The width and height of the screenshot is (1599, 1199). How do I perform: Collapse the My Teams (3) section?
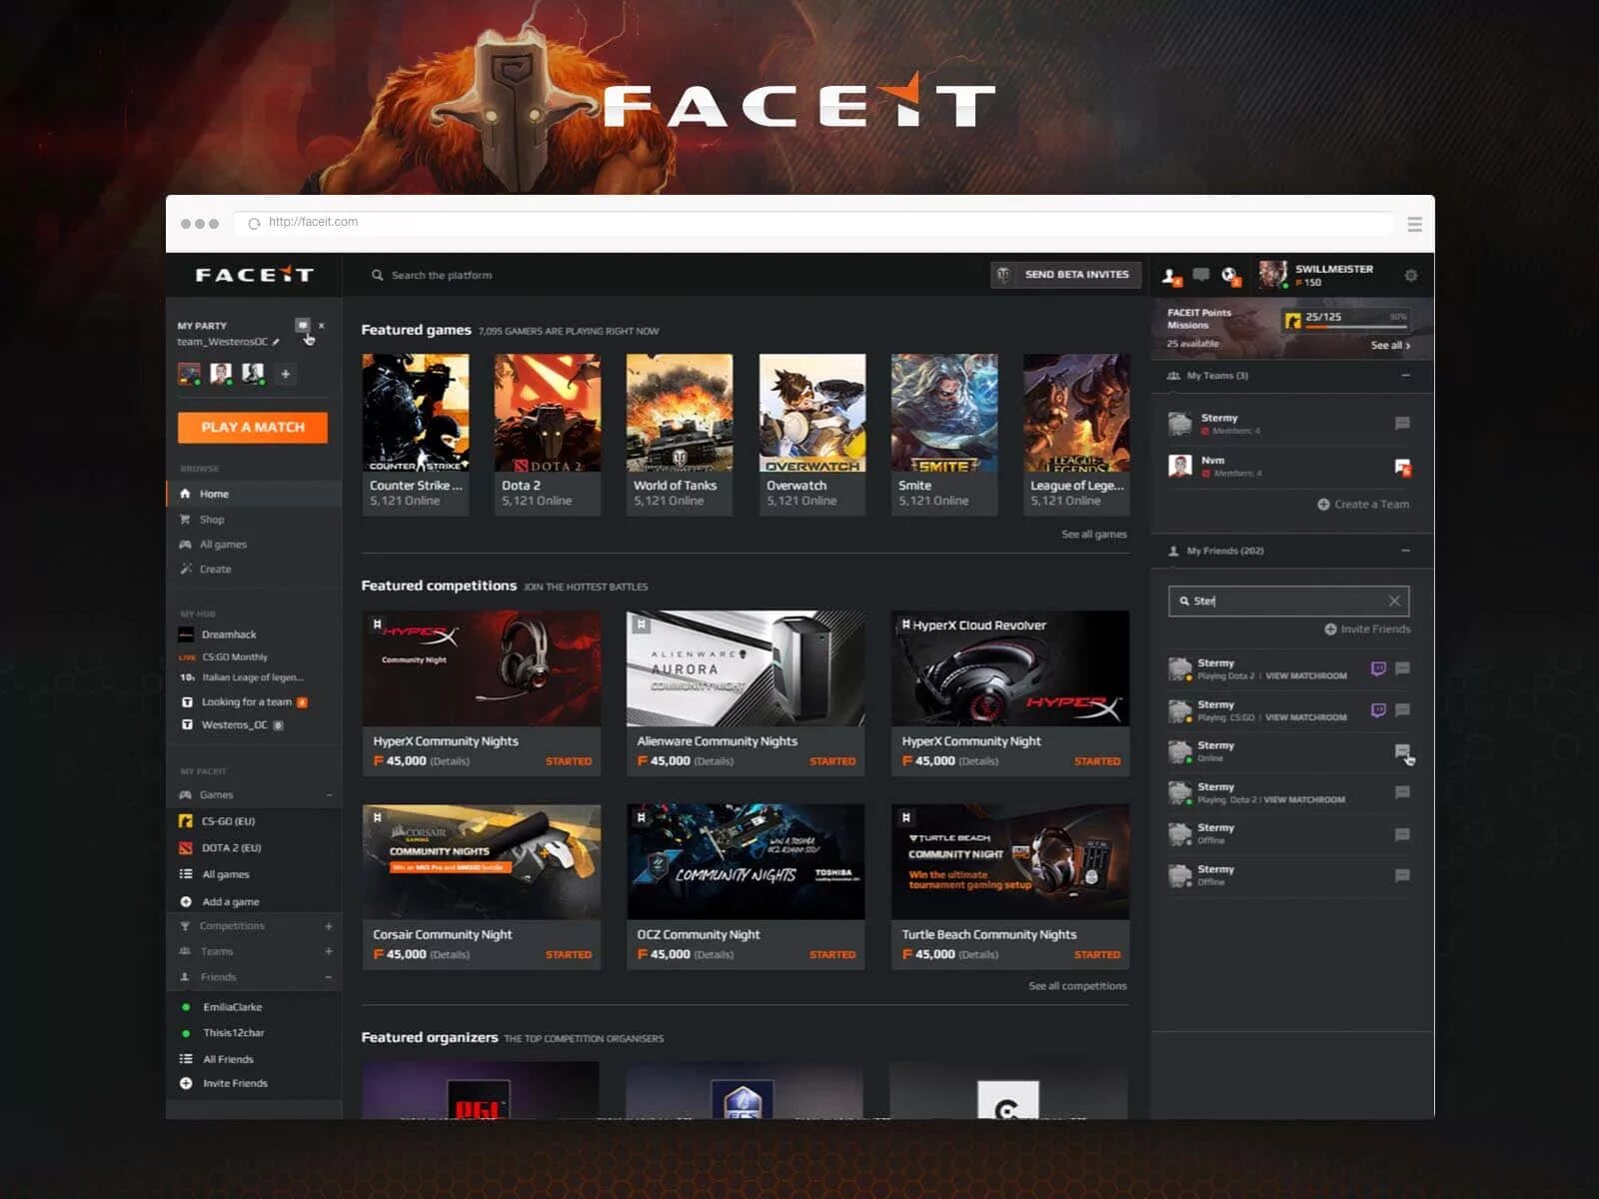(1405, 376)
